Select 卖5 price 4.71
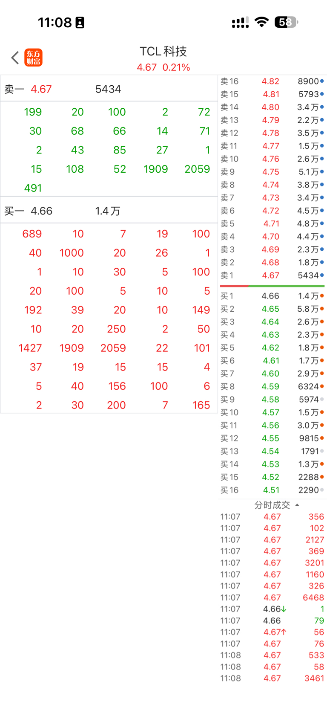 [270, 223]
